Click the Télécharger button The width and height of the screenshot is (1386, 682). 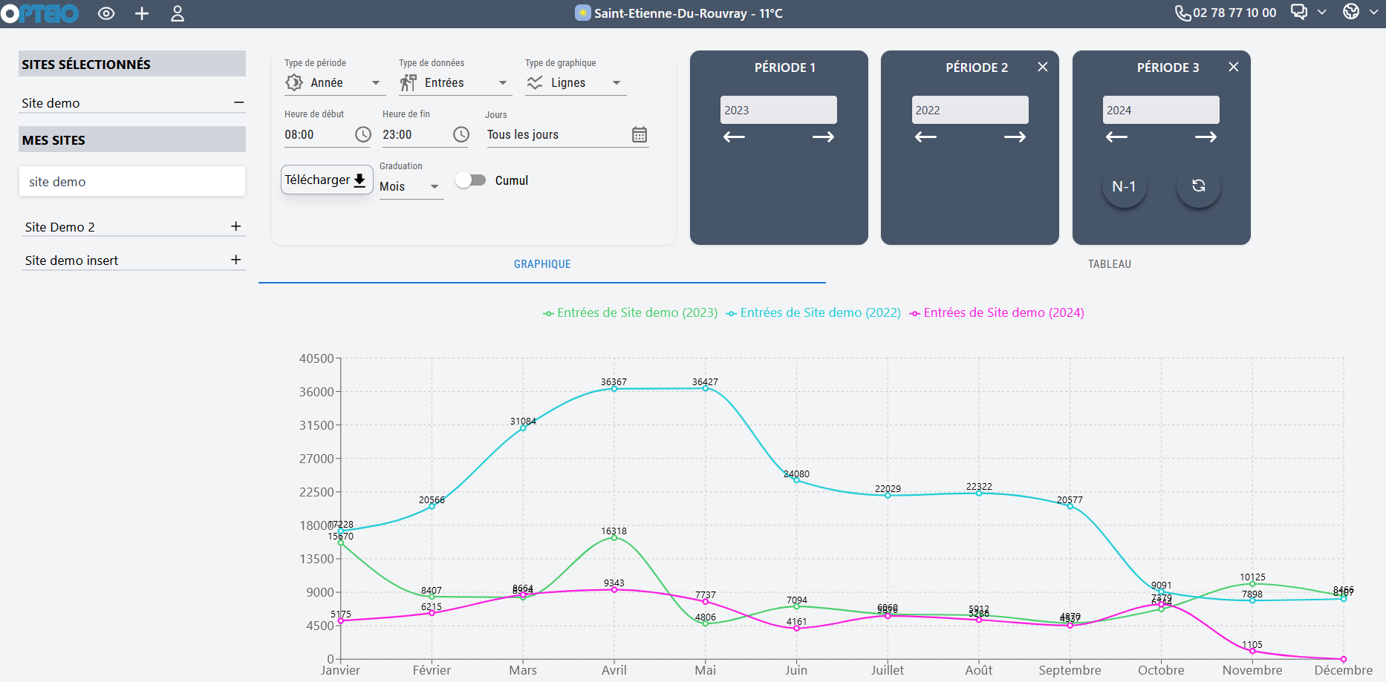pyautogui.click(x=326, y=180)
